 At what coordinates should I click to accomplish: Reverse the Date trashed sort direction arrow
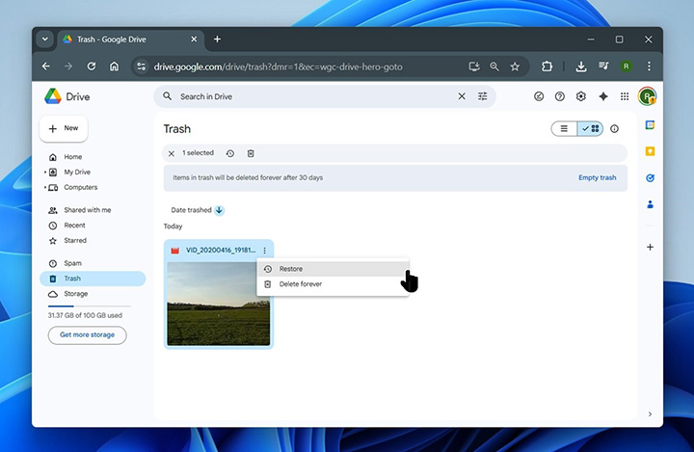pos(219,210)
